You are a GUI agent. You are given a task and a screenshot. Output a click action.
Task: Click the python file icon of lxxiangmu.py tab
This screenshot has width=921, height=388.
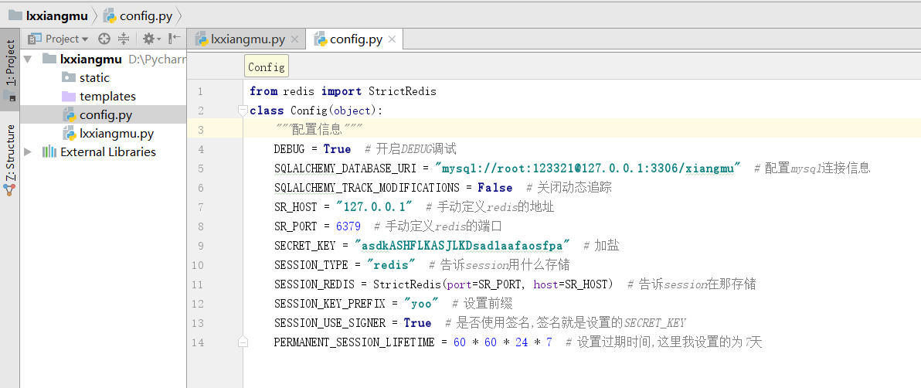(202, 39)
